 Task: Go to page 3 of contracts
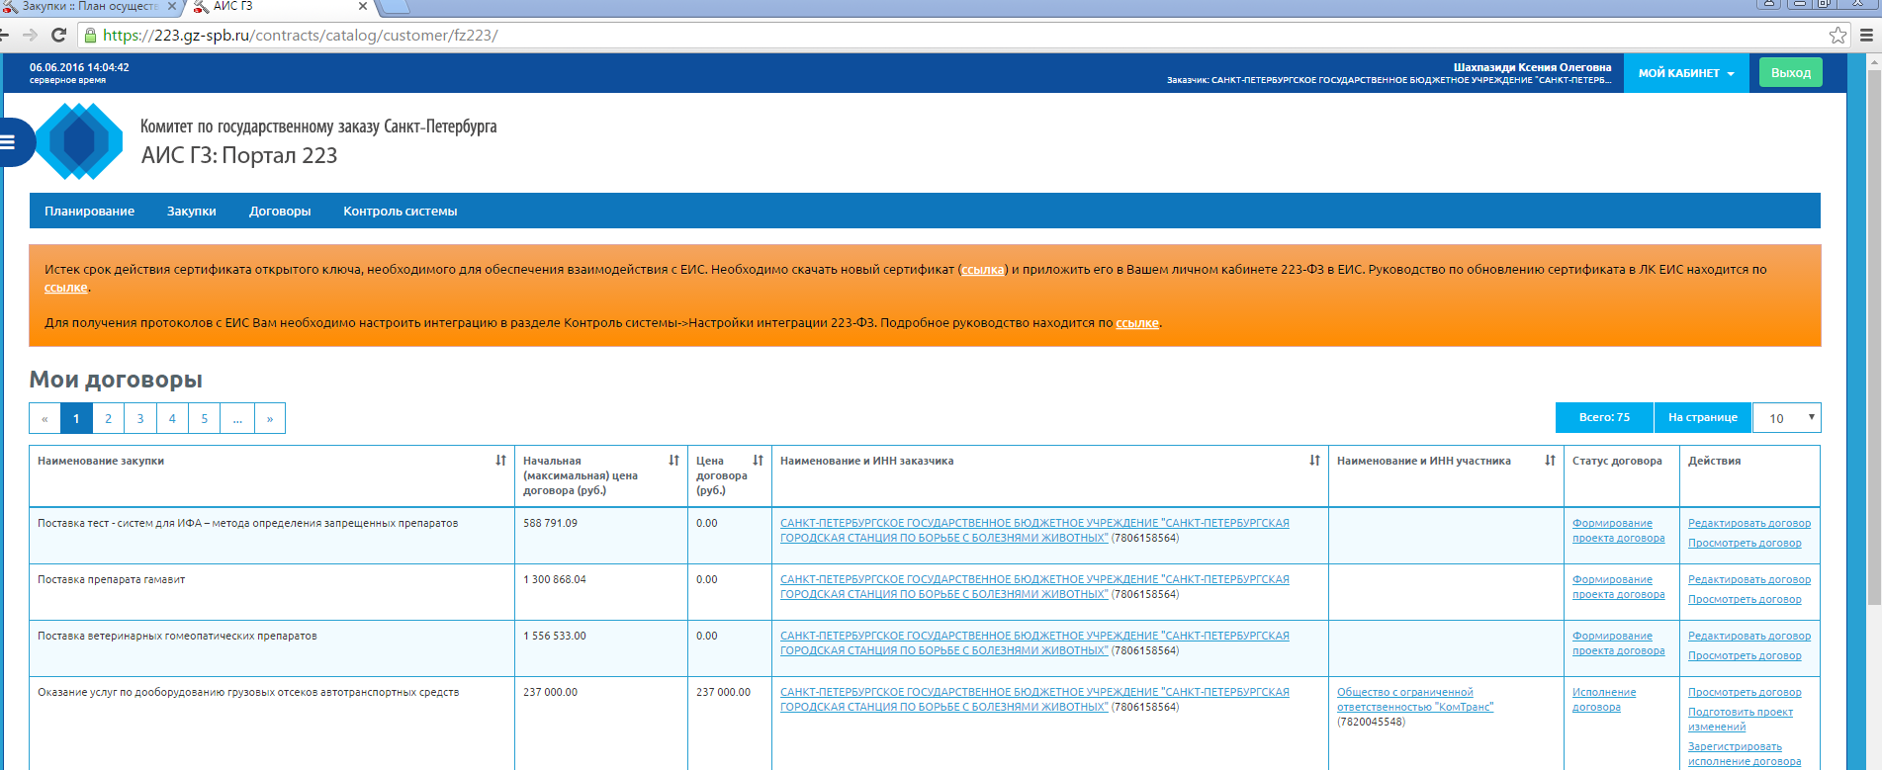point(140,419)
